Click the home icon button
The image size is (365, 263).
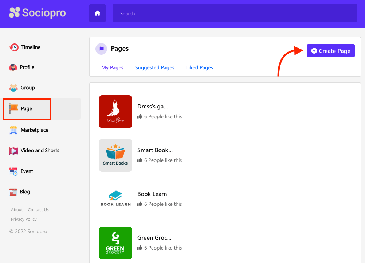point(97,13)
